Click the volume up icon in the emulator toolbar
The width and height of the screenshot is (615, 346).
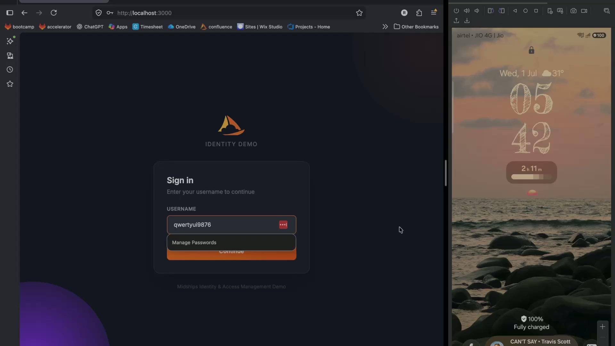tap(467, 11)
